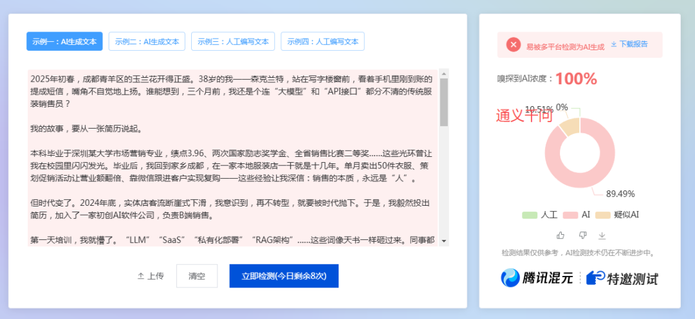
Task: Click the download icon below the chart legend
Action: click(x=602, y=235)
